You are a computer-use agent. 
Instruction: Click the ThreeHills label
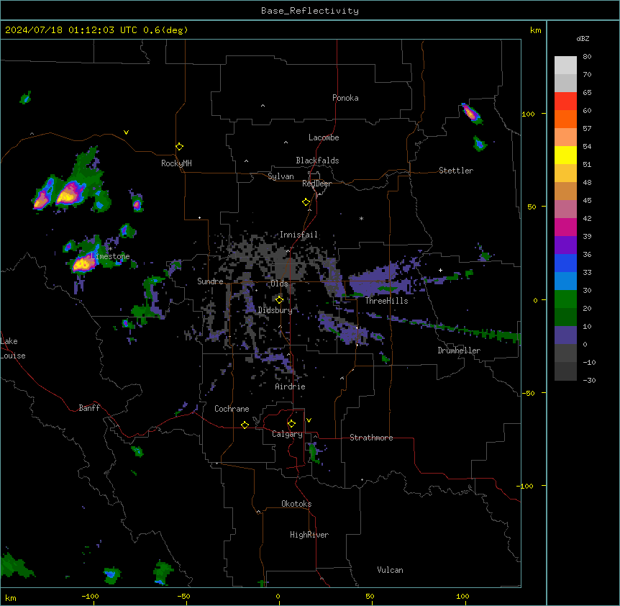(x=386, y=301)
